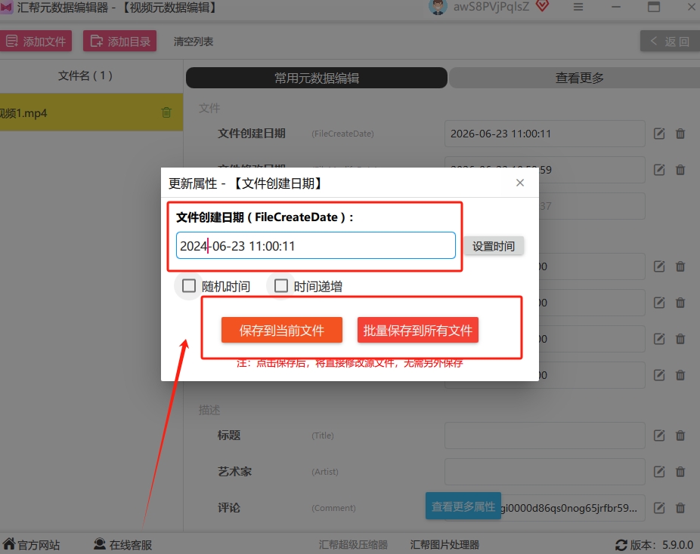The height and width of the screenshot is (554, 700).
Task: Delete the 艺术家 (Artist) attribute value
Action: (680, 472)
